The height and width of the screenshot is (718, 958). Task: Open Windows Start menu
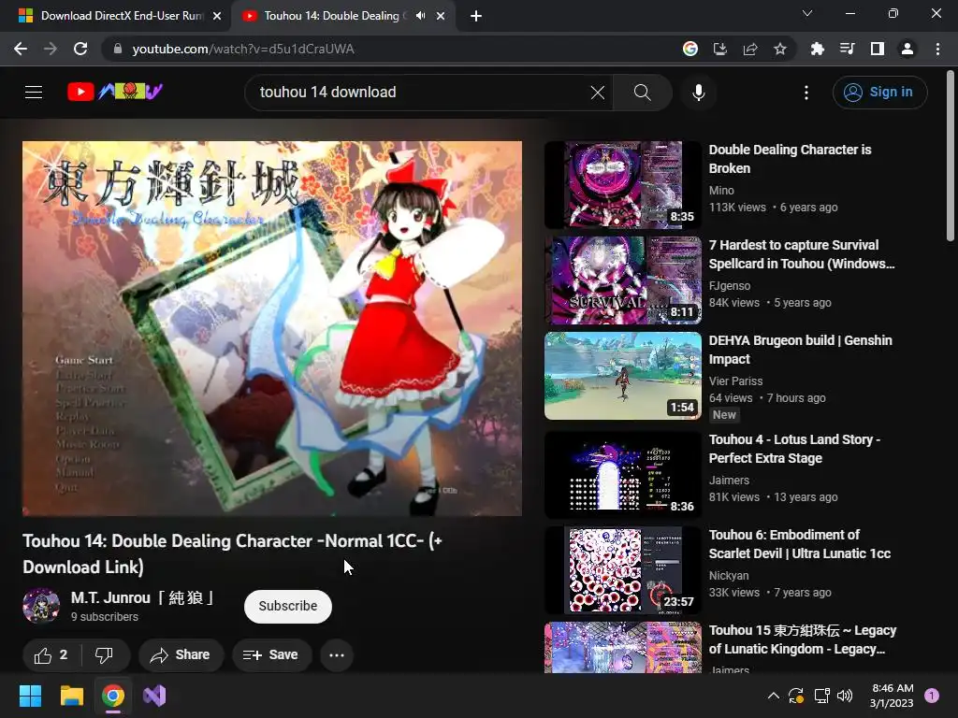coord(30,696)
